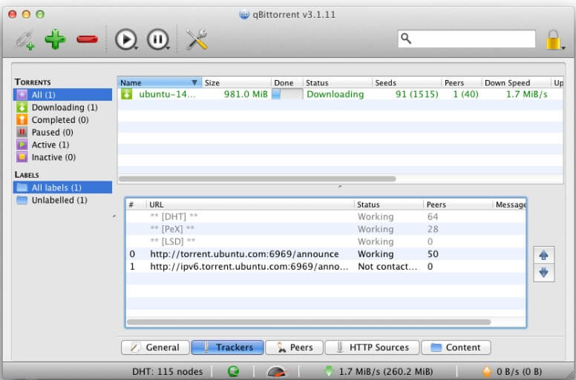Click the Downloading filter green arrow icon
Viewport: 576px width, 380px height.
click(22, 107)
